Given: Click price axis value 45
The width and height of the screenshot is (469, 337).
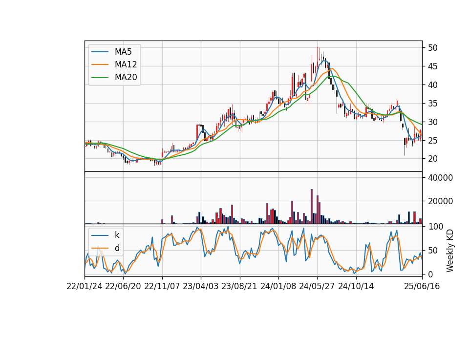Looking at the screenshot, I should 432,66.
